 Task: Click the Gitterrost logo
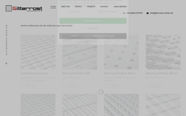pos(24,8)
